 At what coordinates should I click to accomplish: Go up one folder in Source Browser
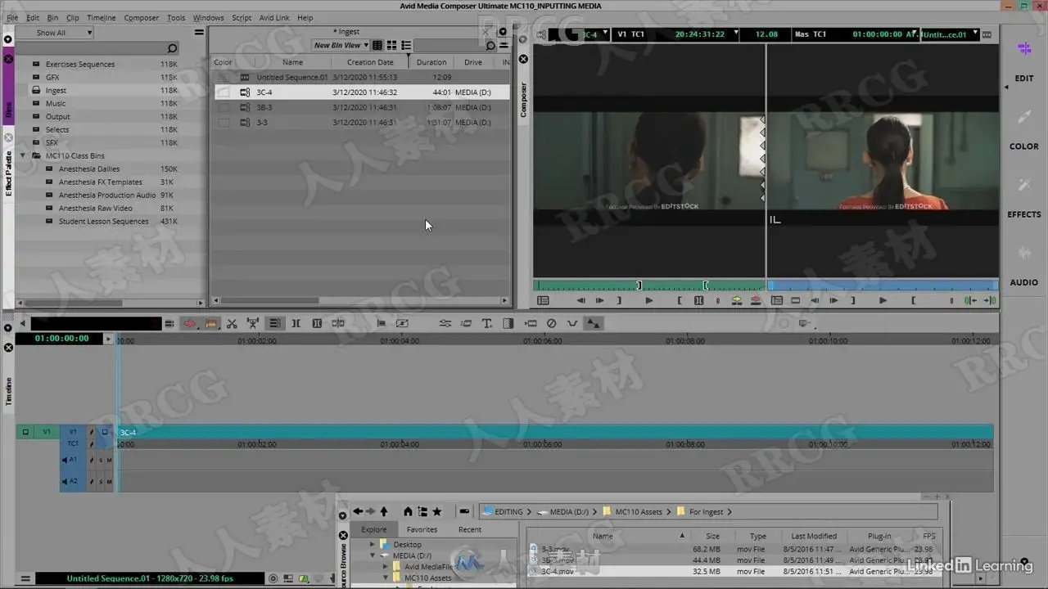[x=383, y=512]
